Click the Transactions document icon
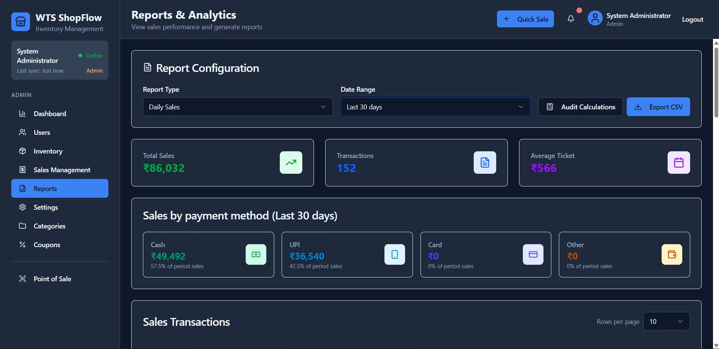The height and width of the screenshot is (349, 719). pyautogui.click(x=485, y=163)
